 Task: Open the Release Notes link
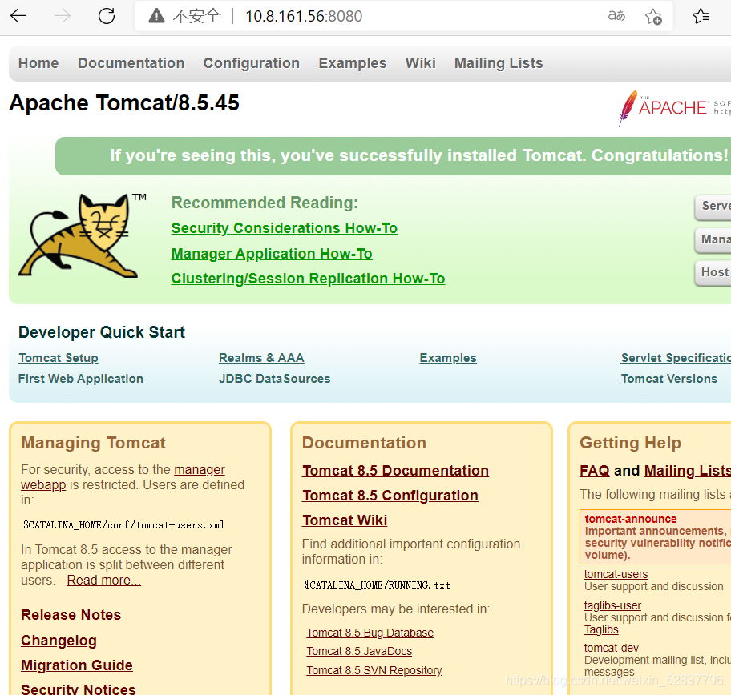click(x=71, y=615)
